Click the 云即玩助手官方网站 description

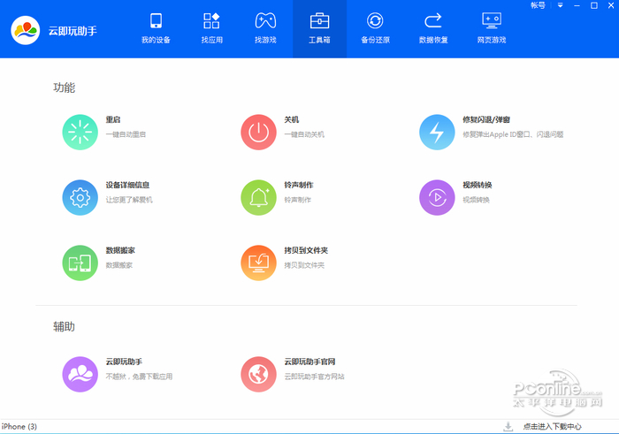tap(314, 377)
